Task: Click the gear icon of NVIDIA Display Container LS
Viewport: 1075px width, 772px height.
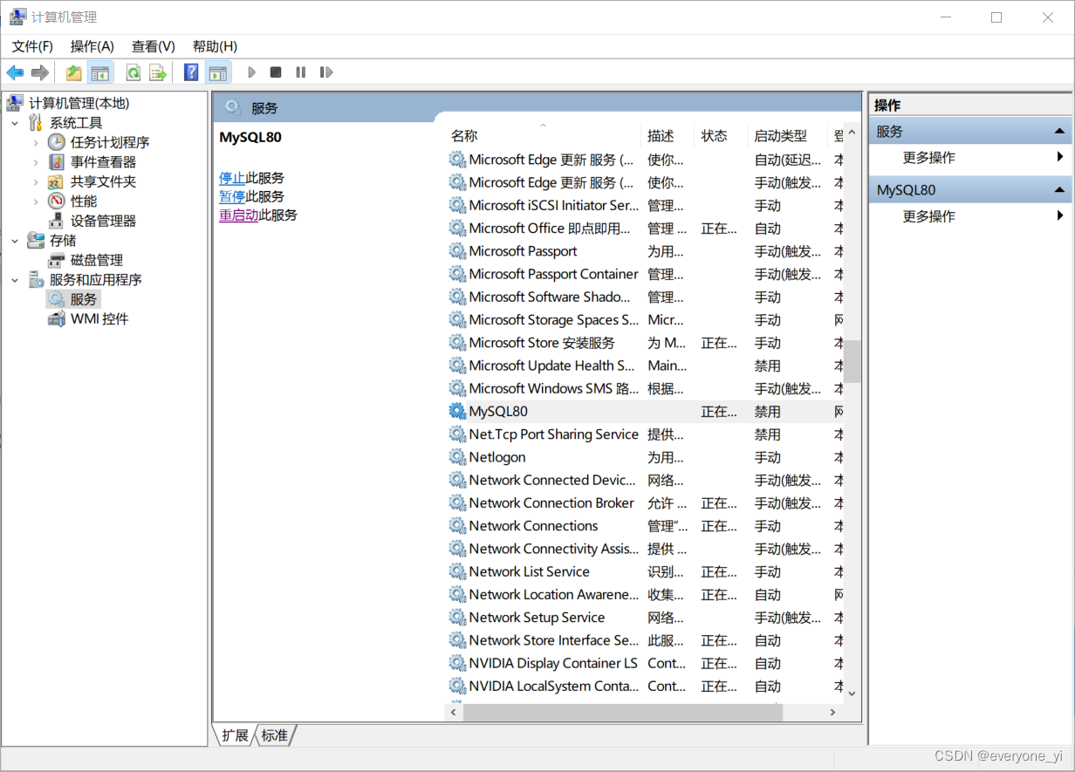Action: (457, 663)
